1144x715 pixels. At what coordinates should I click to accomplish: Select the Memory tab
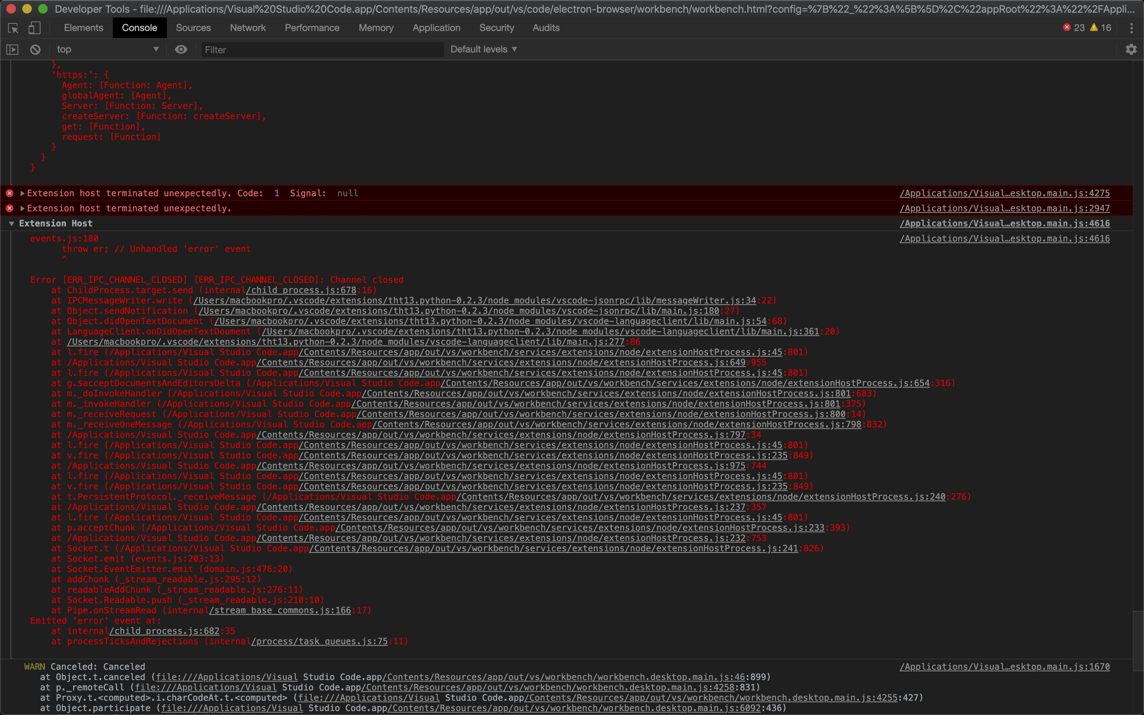tap(376, 27)
